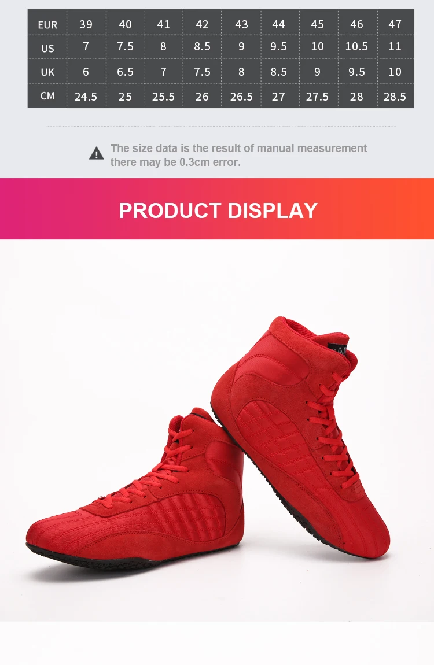Click the manual measurement disclaimer text
The image size is (434, 665).
coord(238,155)
